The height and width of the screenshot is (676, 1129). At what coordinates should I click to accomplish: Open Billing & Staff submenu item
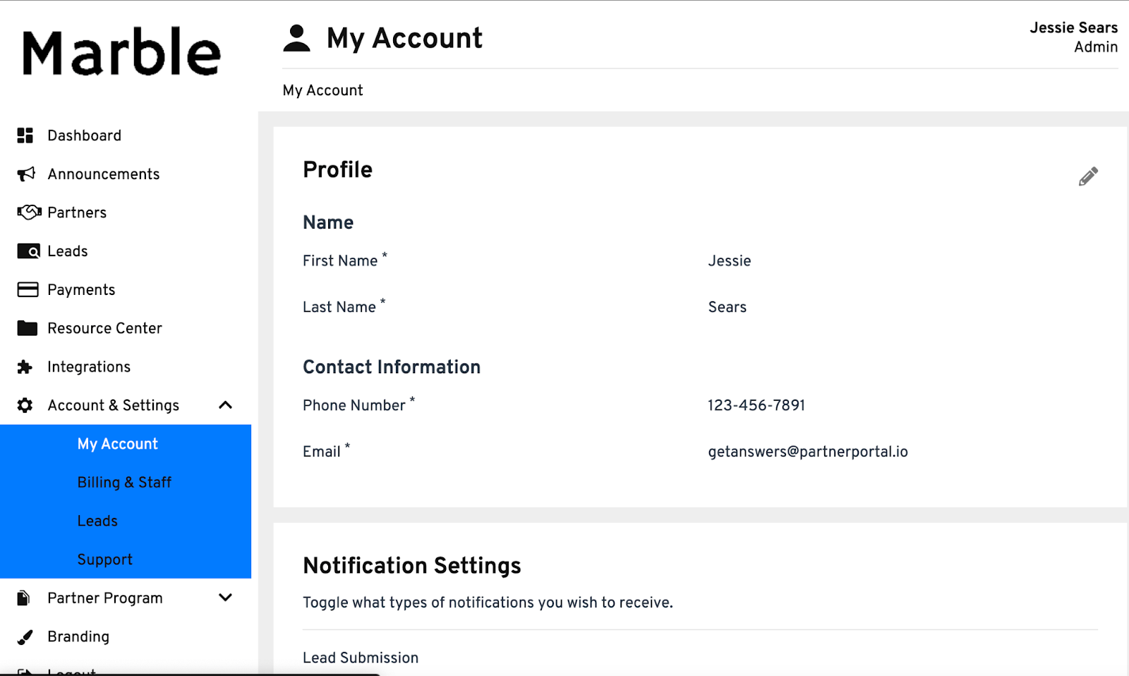tap(124, 483)
